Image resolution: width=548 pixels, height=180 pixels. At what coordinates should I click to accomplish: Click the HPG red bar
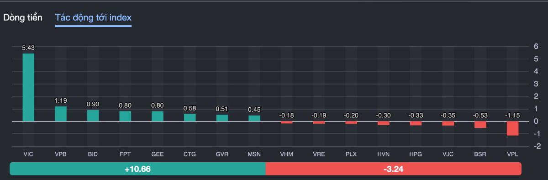[416, 124]
